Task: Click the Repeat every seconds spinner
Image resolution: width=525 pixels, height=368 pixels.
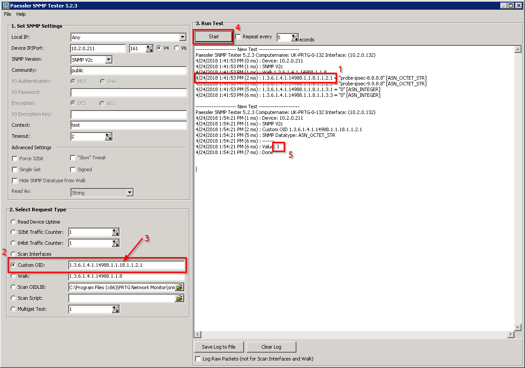Action: (x=295, y=37)
